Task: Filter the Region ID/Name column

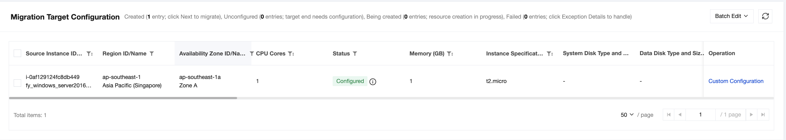Action: point(152,54)
